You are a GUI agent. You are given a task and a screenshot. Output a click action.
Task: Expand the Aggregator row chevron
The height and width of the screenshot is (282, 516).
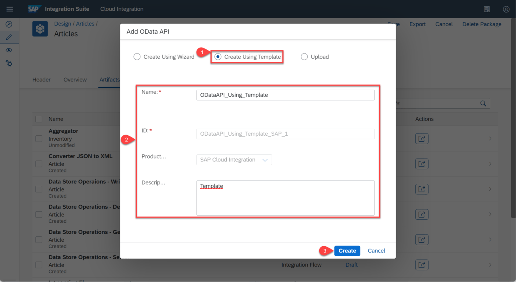click(490, 139)
